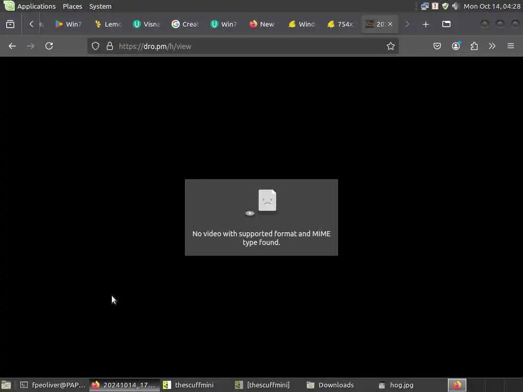Click the network connection tray icon

(424, 6)
